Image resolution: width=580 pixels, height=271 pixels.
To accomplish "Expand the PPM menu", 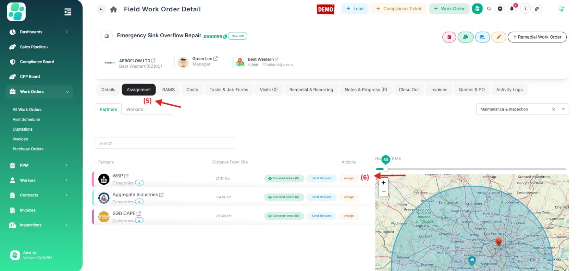I will 39,165.
